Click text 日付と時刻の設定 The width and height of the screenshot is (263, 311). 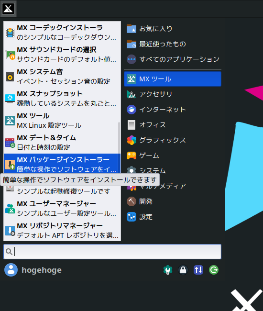(x=44, y=147)
